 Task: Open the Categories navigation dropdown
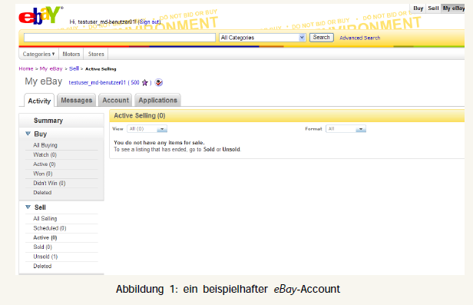[x=38, y=54]
